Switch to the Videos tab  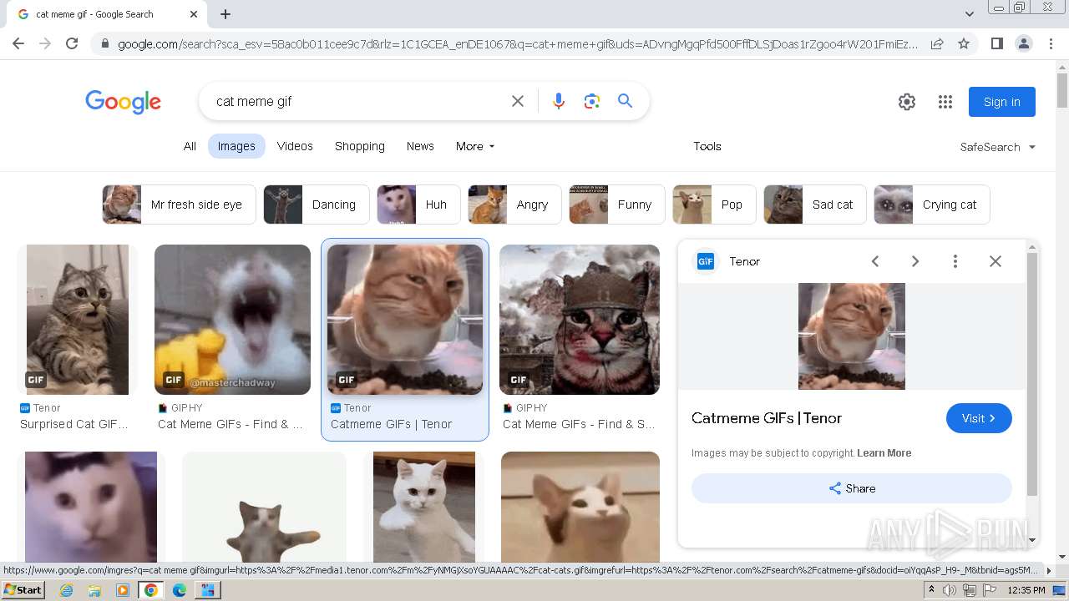click(295, 146)
